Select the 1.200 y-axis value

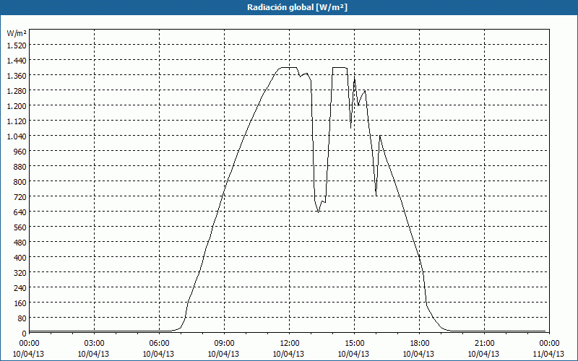[17, 106]
